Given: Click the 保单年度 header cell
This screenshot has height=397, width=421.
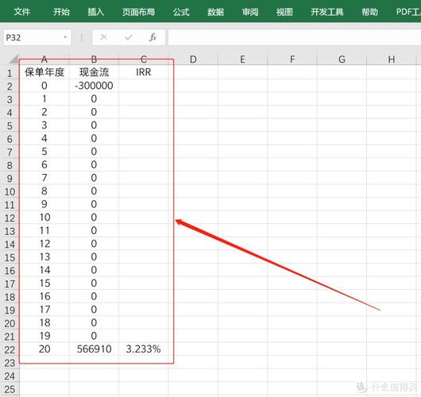Looking at the screenshot, I should pos(44,72).
